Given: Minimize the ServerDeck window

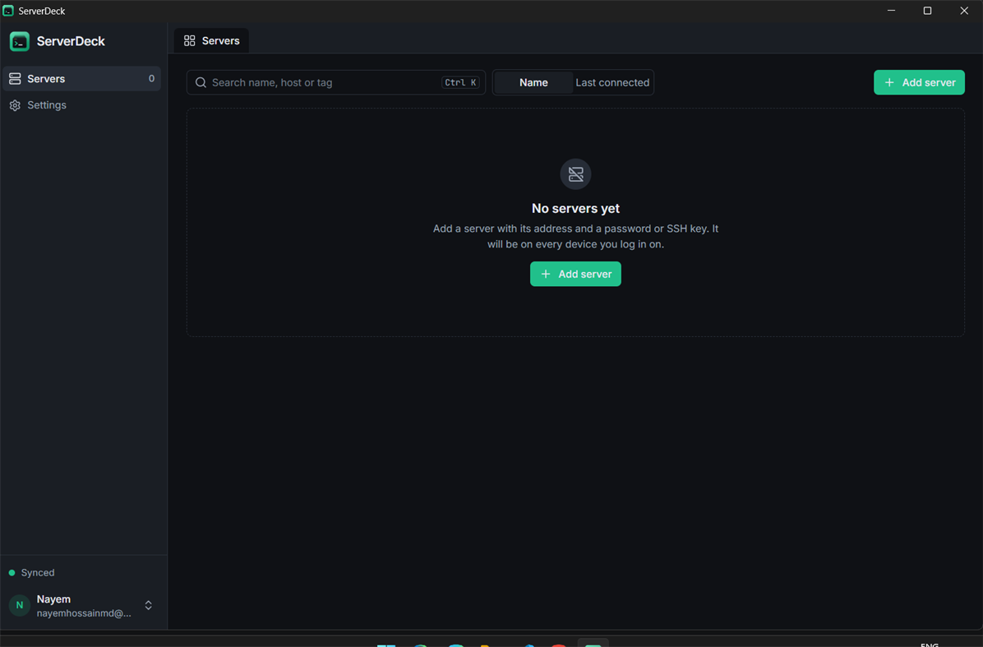Looking at the screenshot, I should tap(891, 11).
